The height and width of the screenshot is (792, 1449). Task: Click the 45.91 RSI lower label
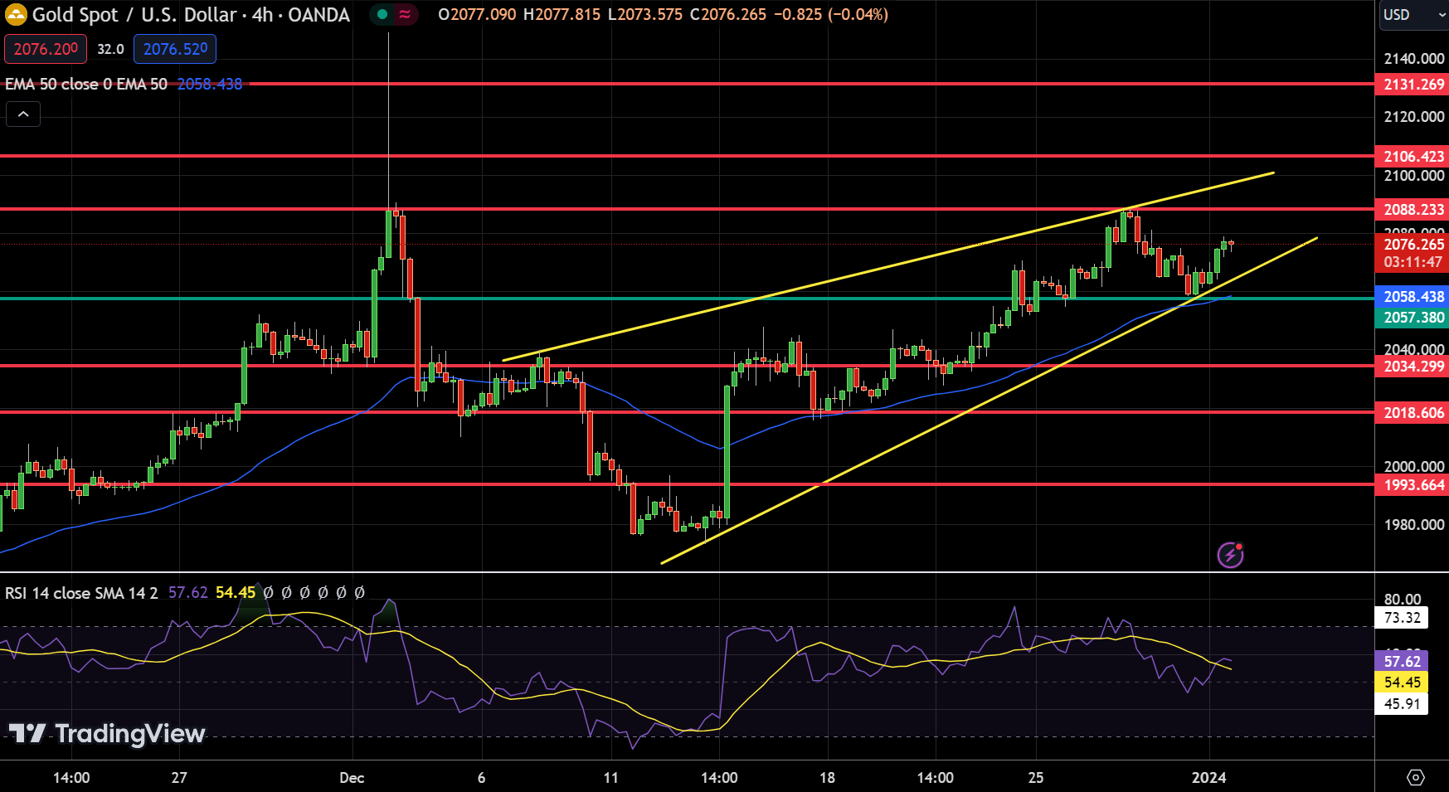[1402, 703]
